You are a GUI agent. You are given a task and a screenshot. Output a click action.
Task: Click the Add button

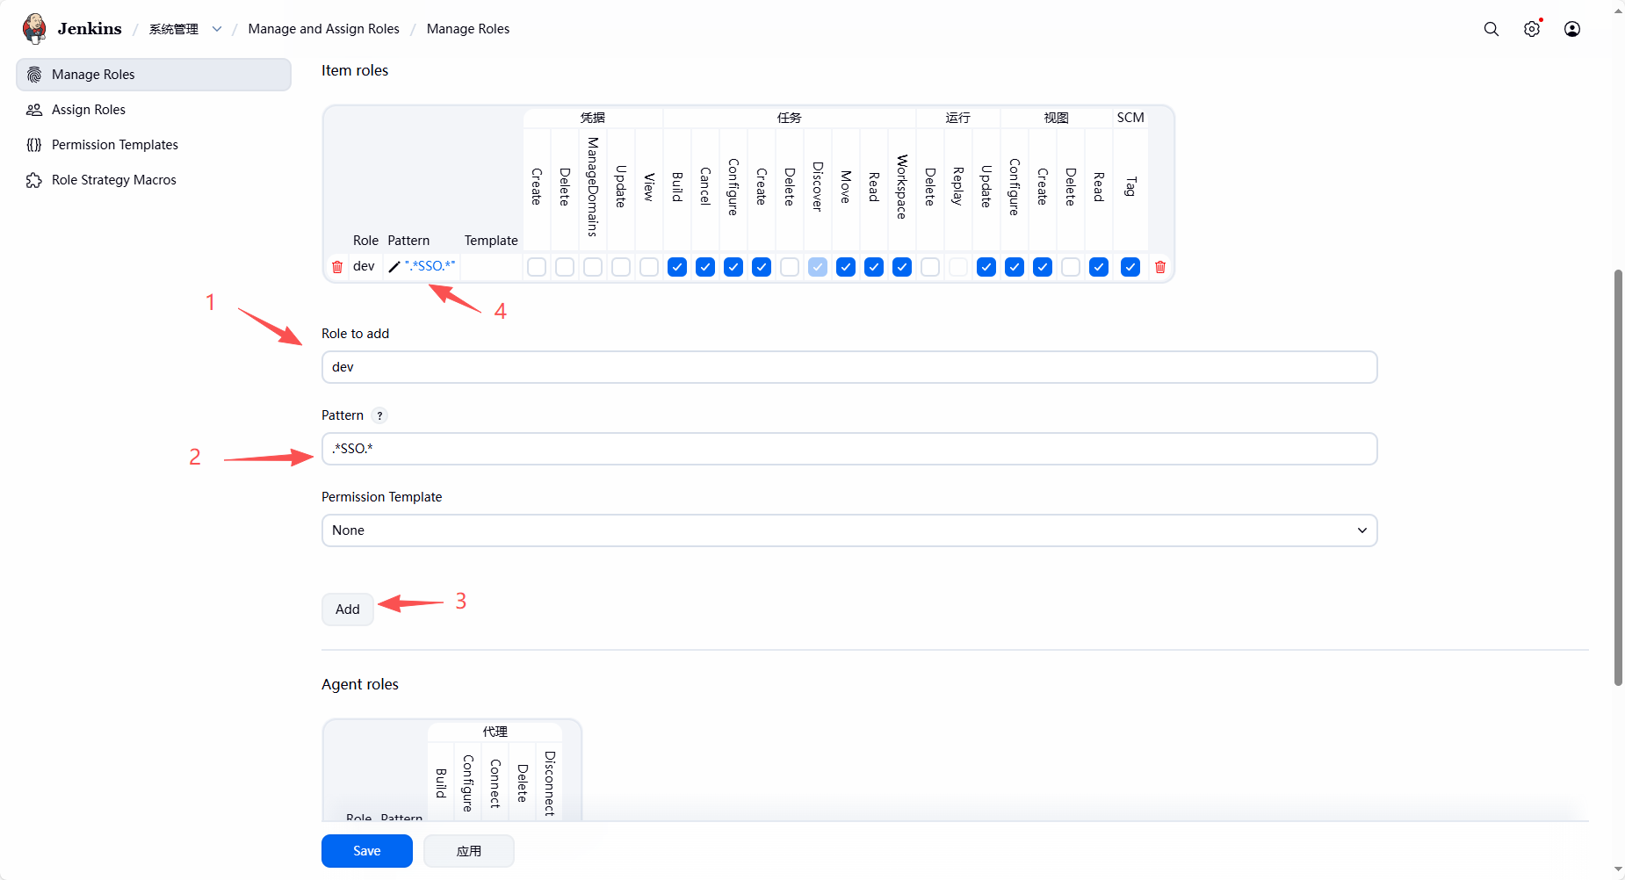click(347, 610)
